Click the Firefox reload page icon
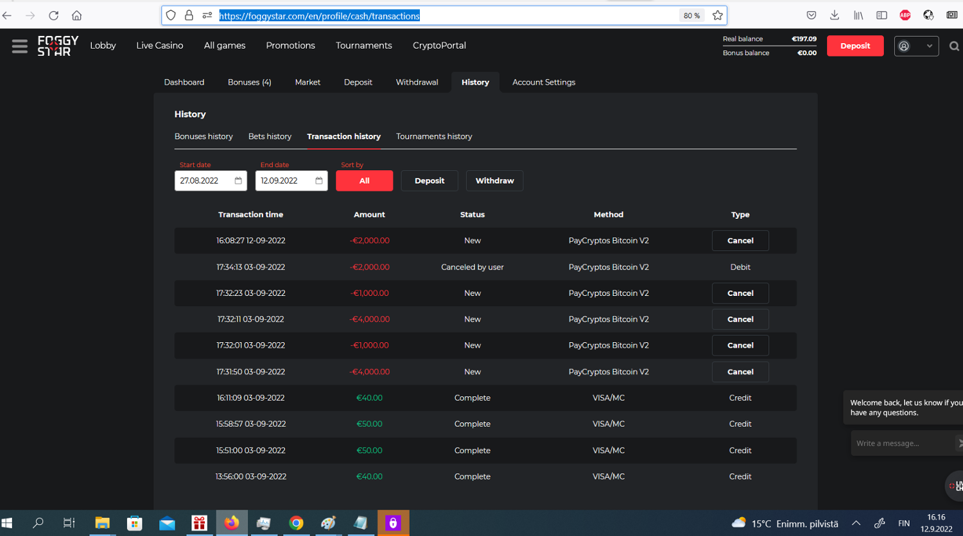Screen dimensions: 963x536 (53, 15)
